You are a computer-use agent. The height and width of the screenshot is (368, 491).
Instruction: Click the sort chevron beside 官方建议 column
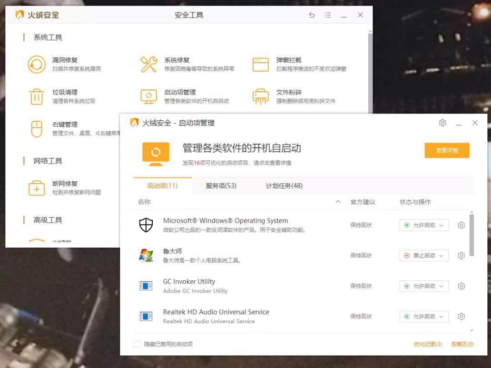point(338,201)
